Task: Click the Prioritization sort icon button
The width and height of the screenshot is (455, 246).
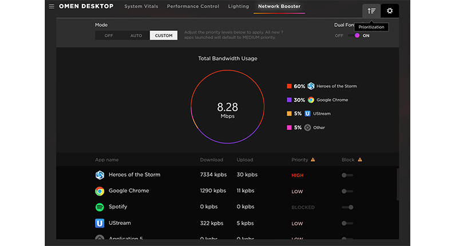Action: point(371,11)
